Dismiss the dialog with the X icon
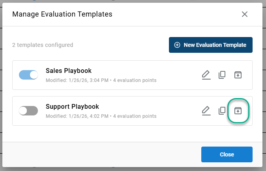Screen dimensions: 266x171 (245, 14)
